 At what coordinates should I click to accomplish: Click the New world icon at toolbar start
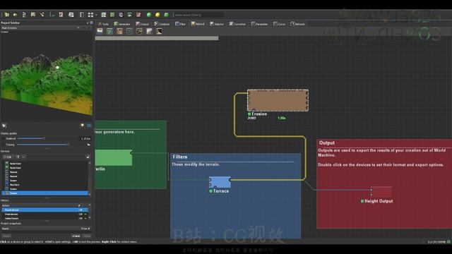[x=6, y=15]
